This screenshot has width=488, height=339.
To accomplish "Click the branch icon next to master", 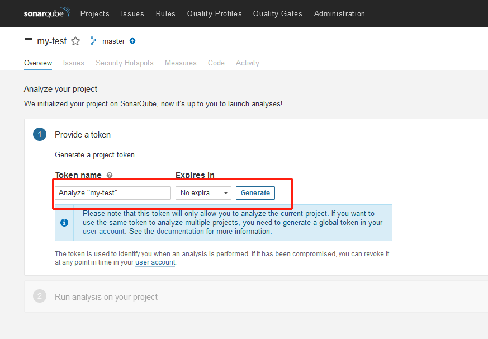I will click(x=93, y=41).
